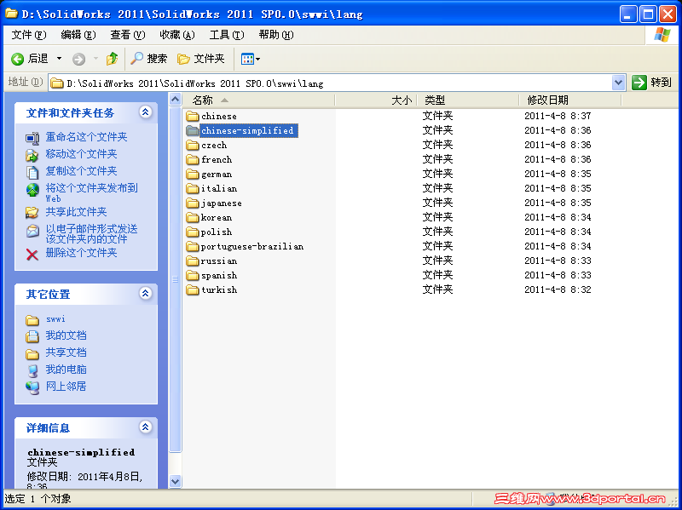Screen dimensions: 682x510
Task: Click 重命名这个文件夹 link
Action: coord(86,137)
